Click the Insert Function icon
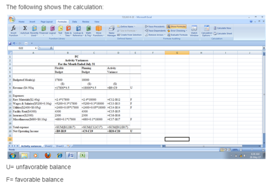The image size is (276, 183). [14, 30]
